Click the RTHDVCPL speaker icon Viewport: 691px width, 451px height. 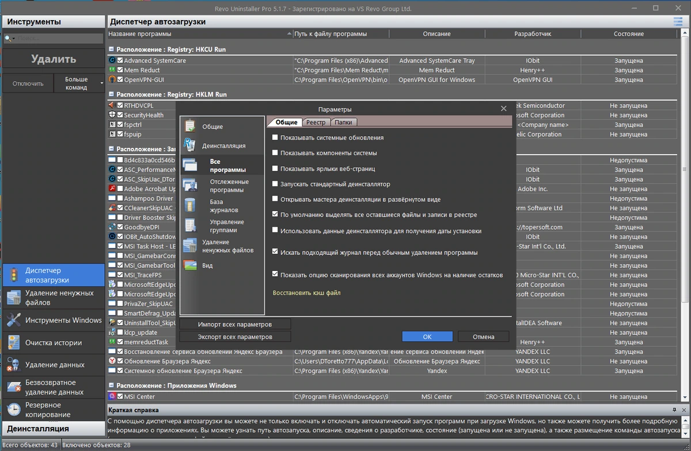pyautogui.click(x=112, y=105)
